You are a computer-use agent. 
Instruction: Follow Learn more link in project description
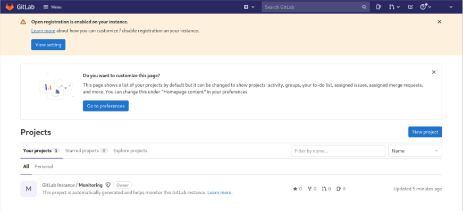click(220, 192)
